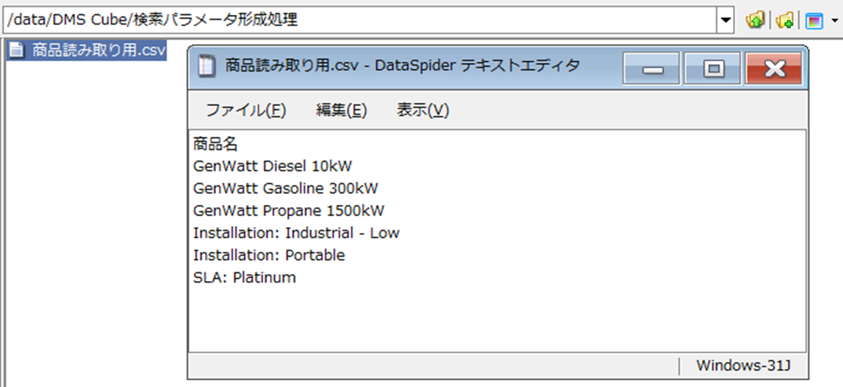Maximize the text editor window
This screenshot has height=387, width=843.
(x=713, y=69)
